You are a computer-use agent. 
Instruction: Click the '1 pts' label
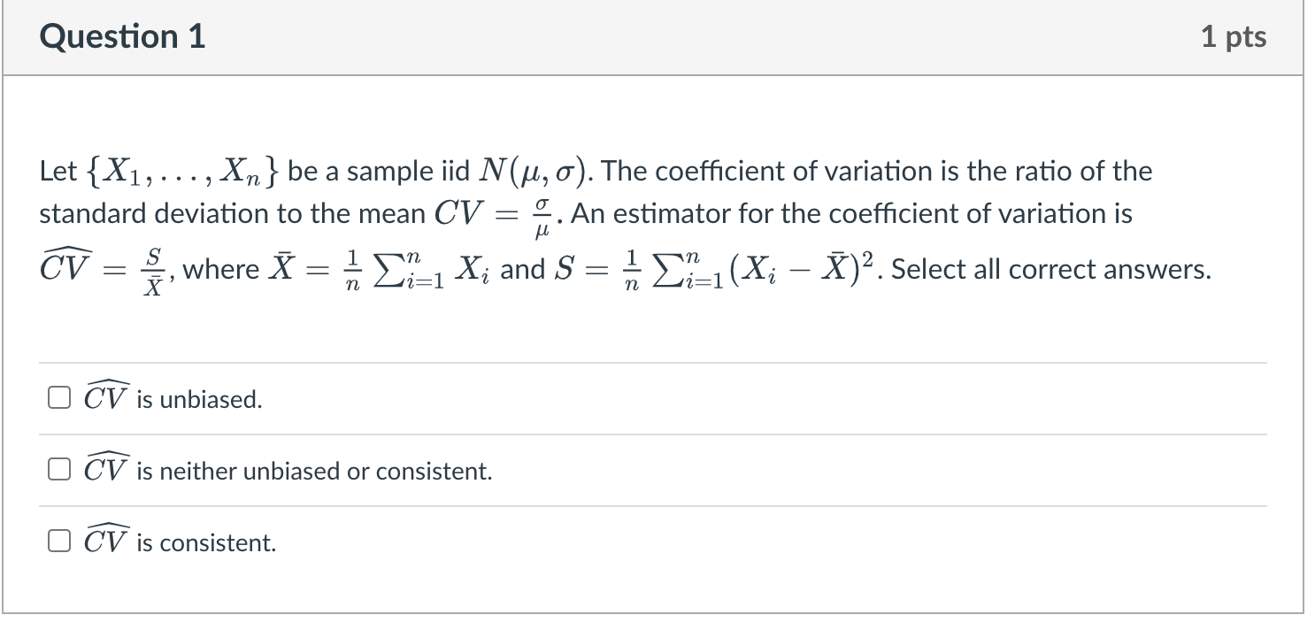tap(1237, 36)
